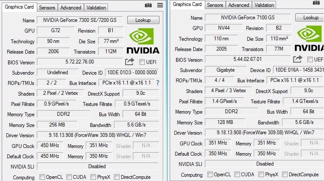
Task: Click GPU field showing NV44
Action: pos(224,28)
